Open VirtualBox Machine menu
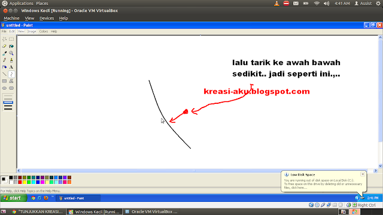The height and width of the screenshot is (215, 383). (11, 19)
